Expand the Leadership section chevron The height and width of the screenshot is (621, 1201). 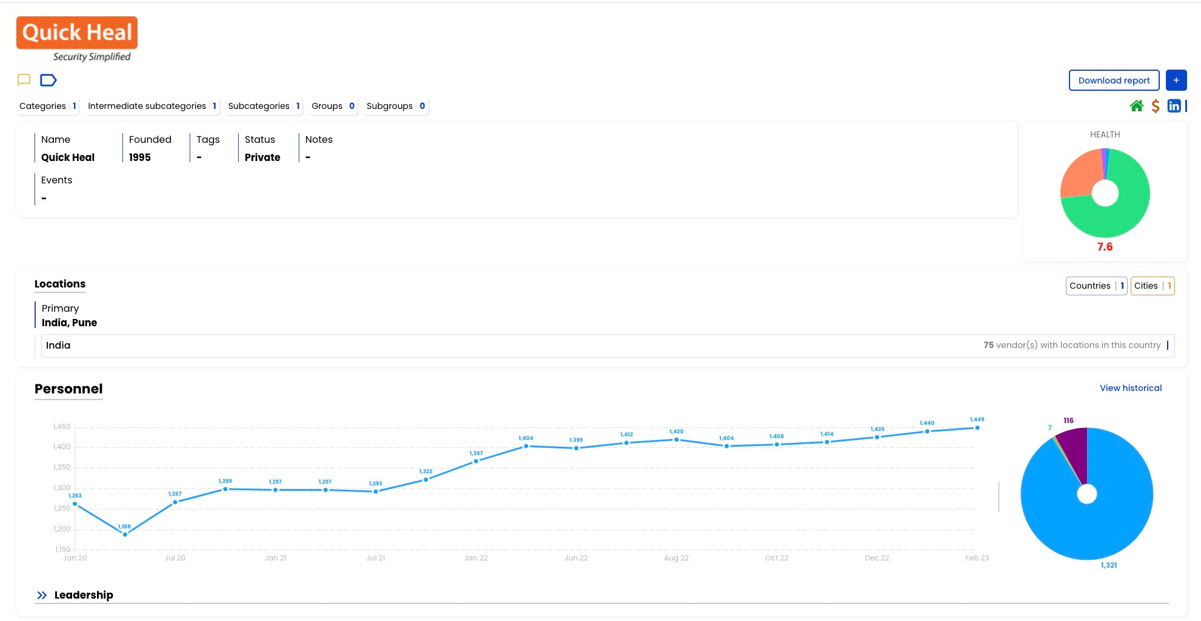coord(42,595)
